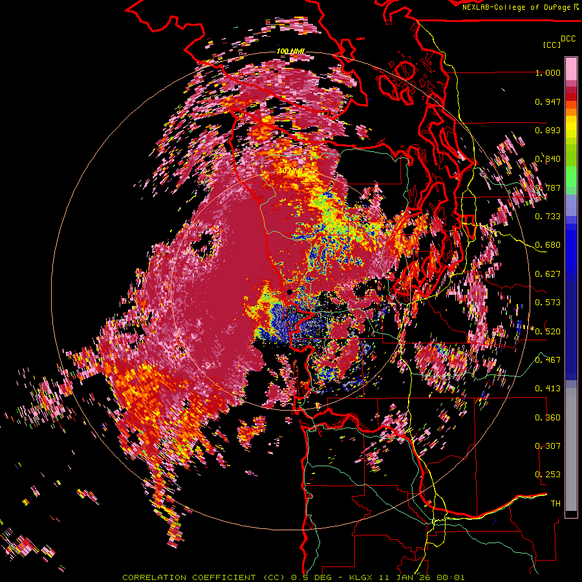Select the 0.573 legend value

[x=548, y=303]
